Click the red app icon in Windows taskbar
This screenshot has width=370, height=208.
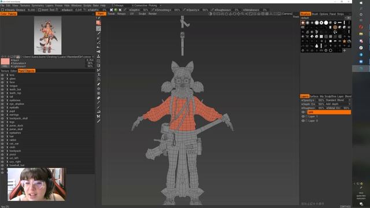pyautogui.click(x=361, y=27)
